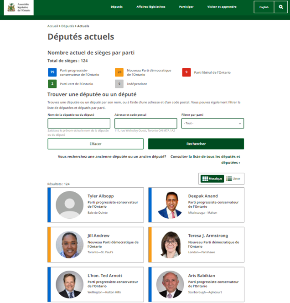Screen dimensions: 290x303
Task: Click the orange 28 seats NDP badge
Action: click(119, 72)
